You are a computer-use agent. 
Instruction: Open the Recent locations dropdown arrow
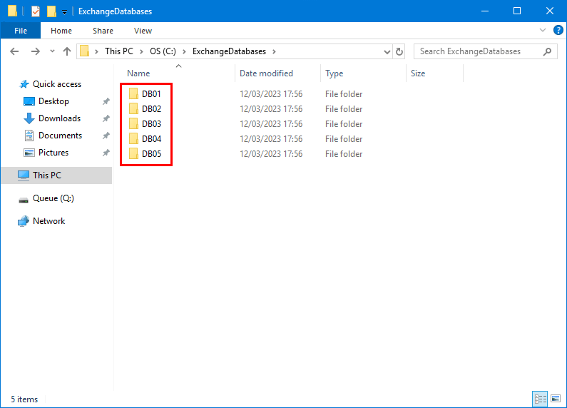coord(52,51)
